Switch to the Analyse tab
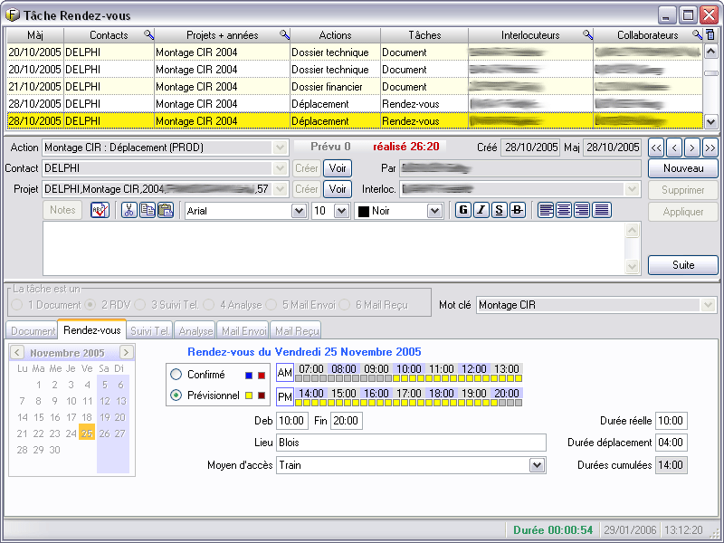This screenshot has width=724, height=543. [195, 331]
